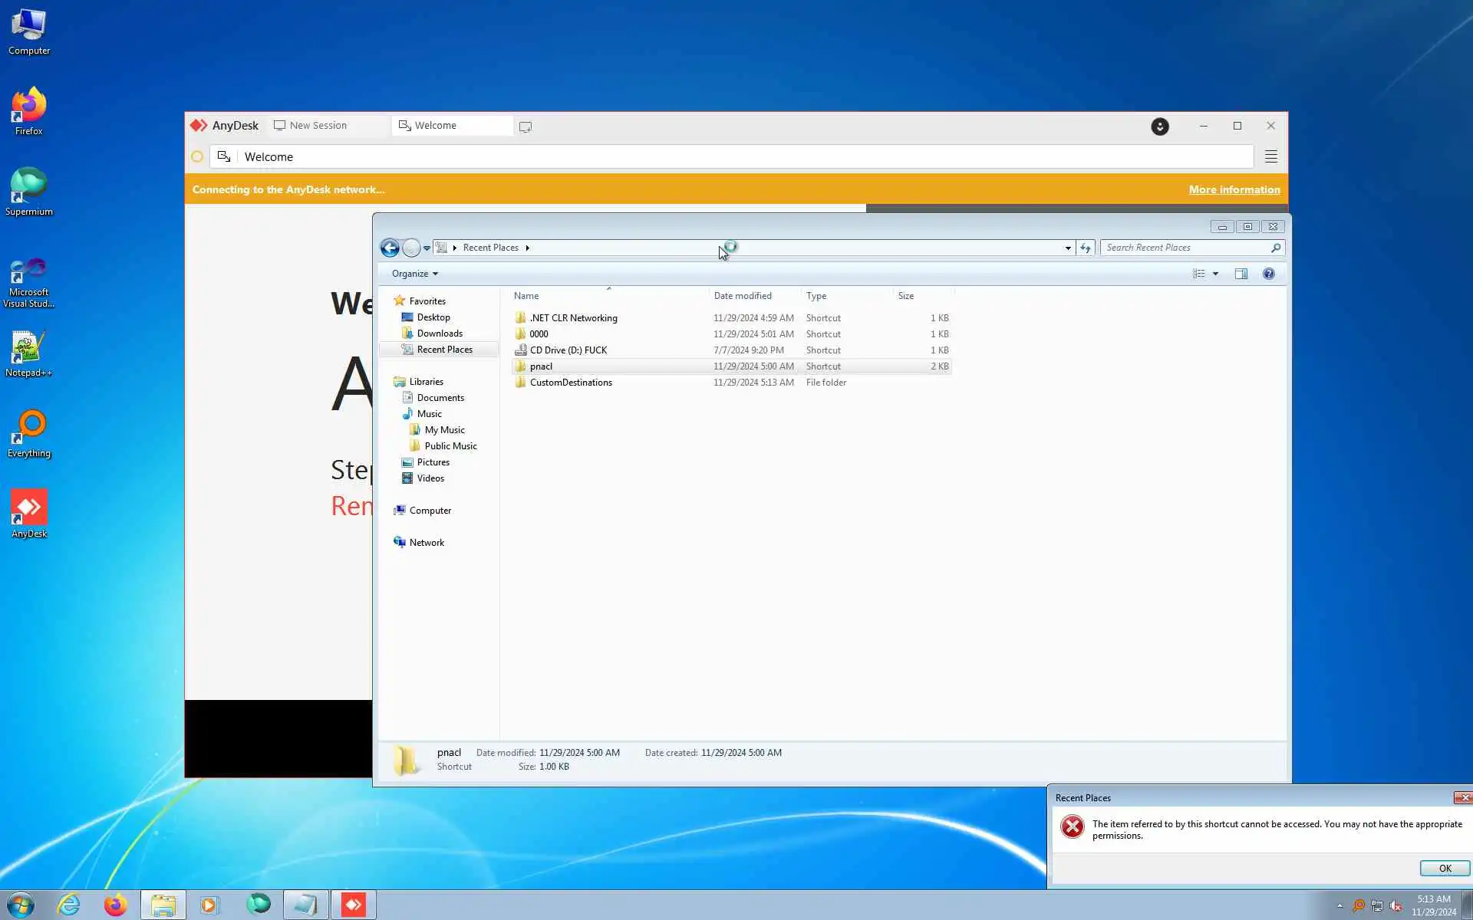This screenshot has width=1473, height=920.
Task: Open the recent pages dropdown arrow
Action: click(x=427, y=248)
